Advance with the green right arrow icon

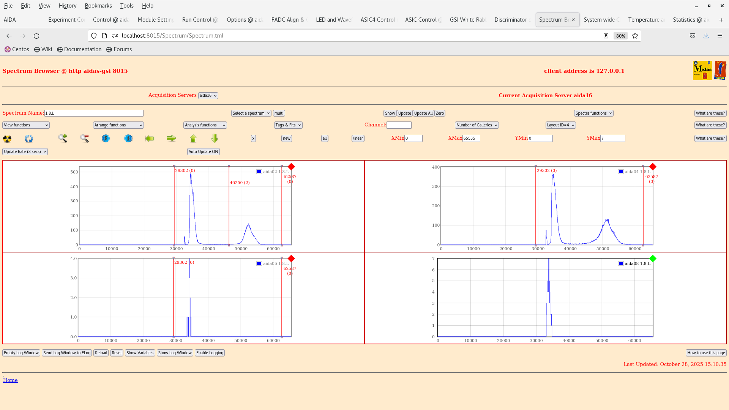171,139
